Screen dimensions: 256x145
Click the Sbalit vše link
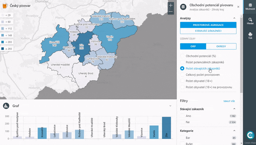point(229,101)
